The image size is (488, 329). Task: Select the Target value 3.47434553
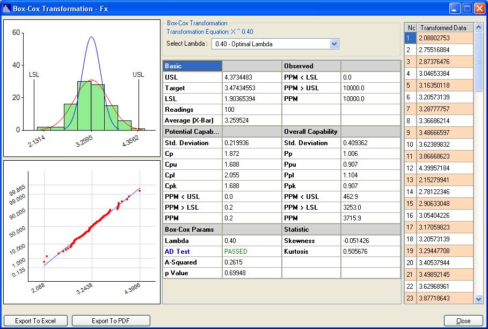[252, 88]
